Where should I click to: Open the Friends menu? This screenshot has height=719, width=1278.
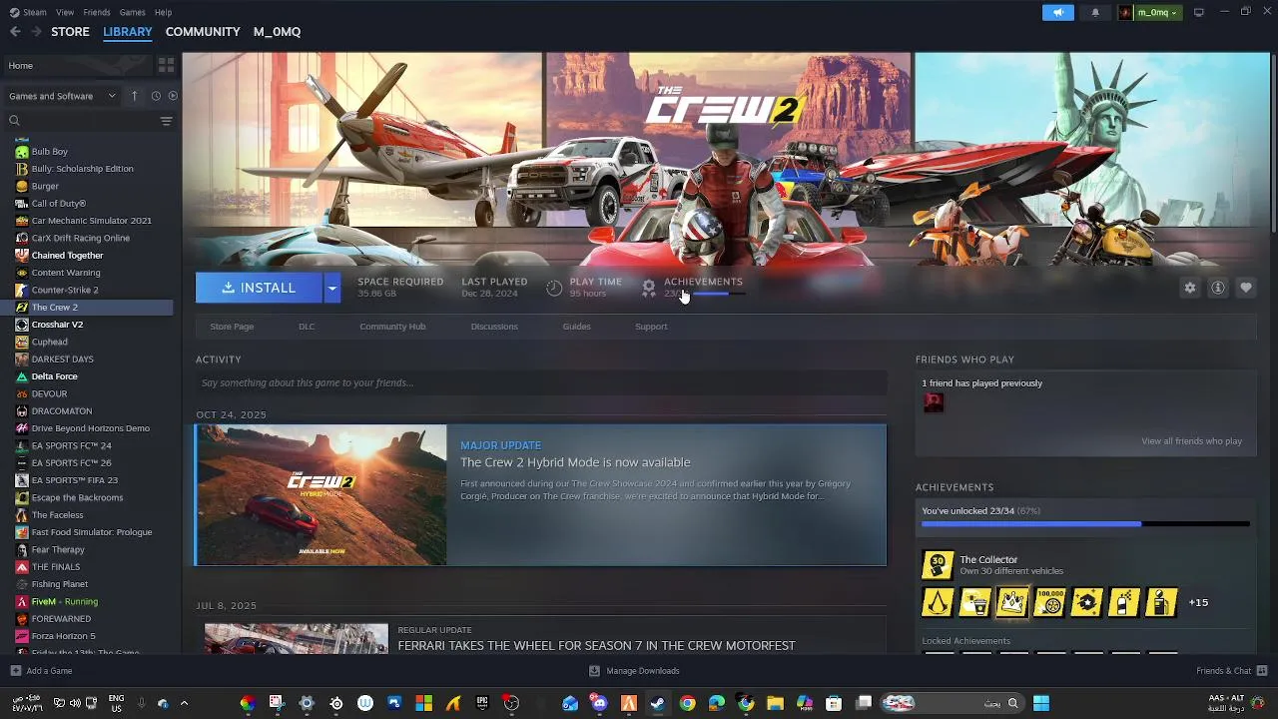click(97, 12)
